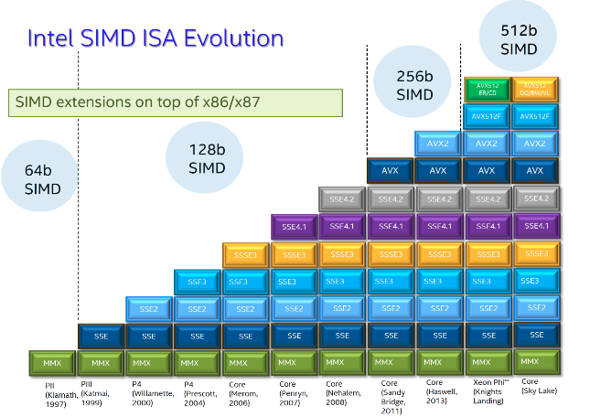Select the Core Sky Lake label

[535, 386]
